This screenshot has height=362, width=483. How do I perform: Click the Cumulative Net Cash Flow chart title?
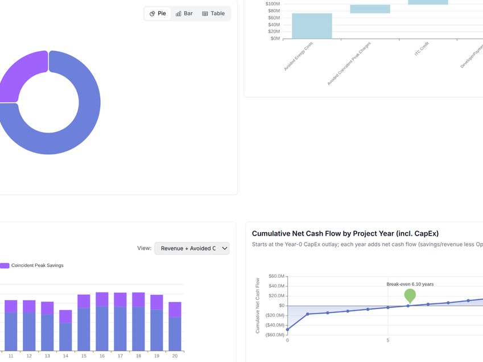(345, 233)
